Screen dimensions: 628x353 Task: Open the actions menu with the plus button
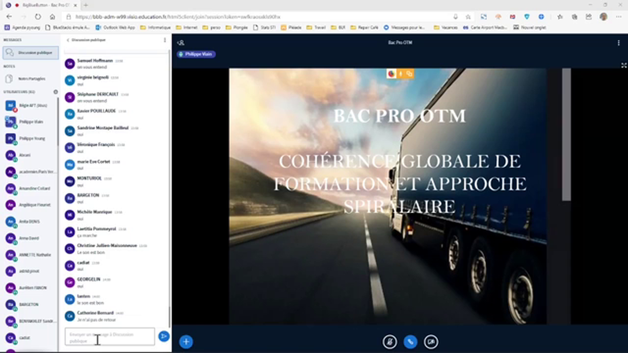tap(185, 341)
